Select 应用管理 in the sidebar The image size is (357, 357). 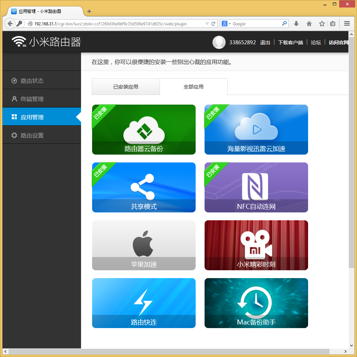click(x=42, y=117)
